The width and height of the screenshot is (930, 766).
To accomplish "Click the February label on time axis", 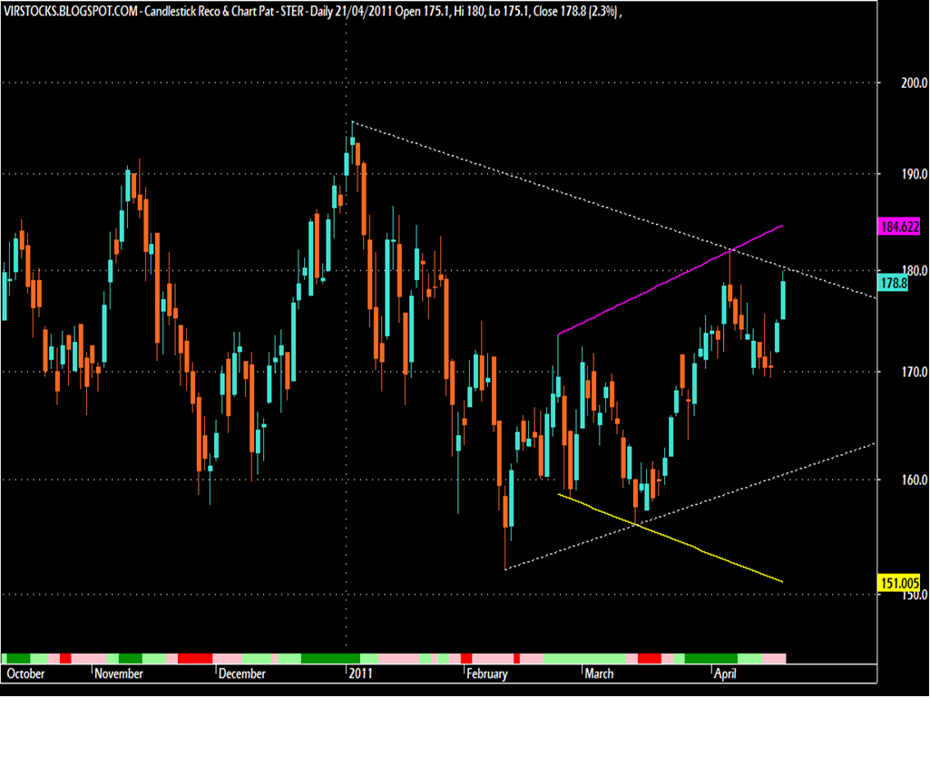I will click(487, 674).
